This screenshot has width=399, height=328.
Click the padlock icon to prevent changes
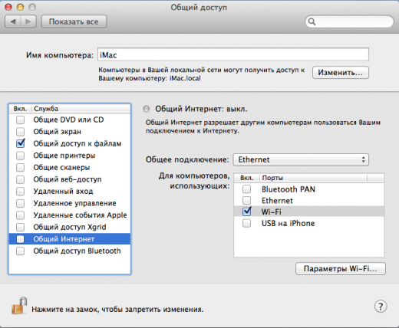[19, 306]
